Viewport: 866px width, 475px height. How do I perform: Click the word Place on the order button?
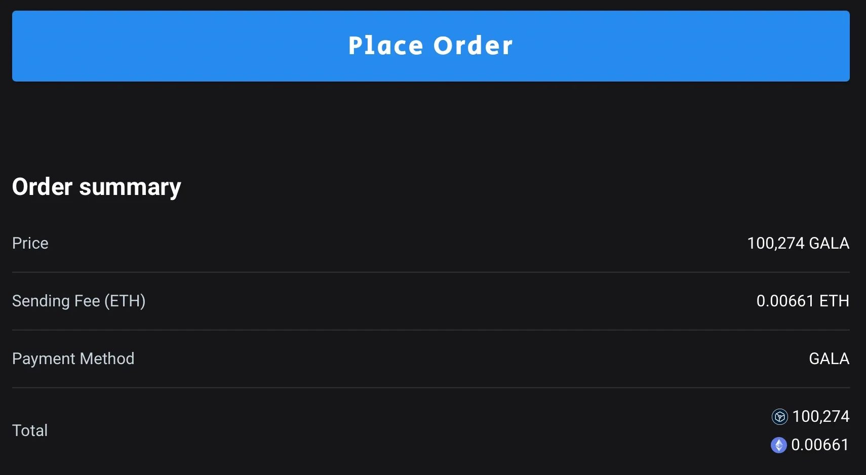pos(385,46)
